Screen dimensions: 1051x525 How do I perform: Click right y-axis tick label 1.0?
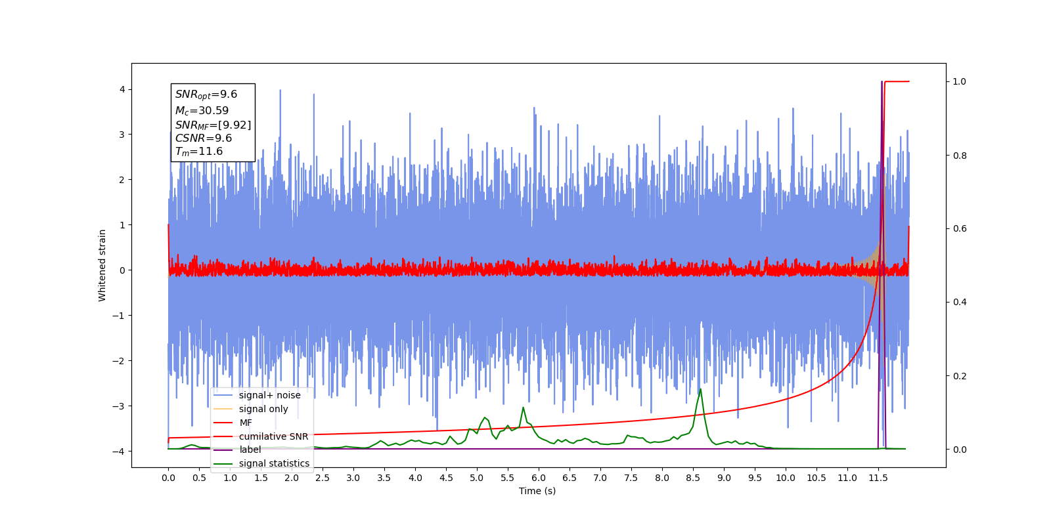coord(960,81)
